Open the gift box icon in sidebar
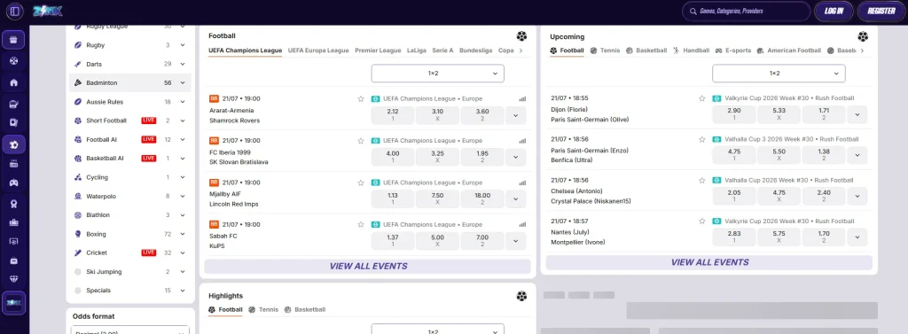Image resolution: width=908 pixels, height=334 pixels. [x=14, y=40]
